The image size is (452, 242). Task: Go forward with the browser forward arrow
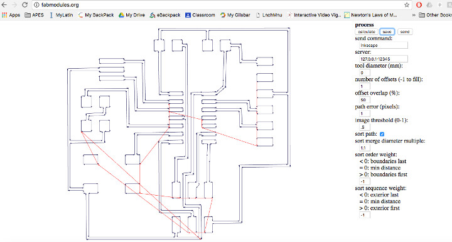[x=14, y=5]
